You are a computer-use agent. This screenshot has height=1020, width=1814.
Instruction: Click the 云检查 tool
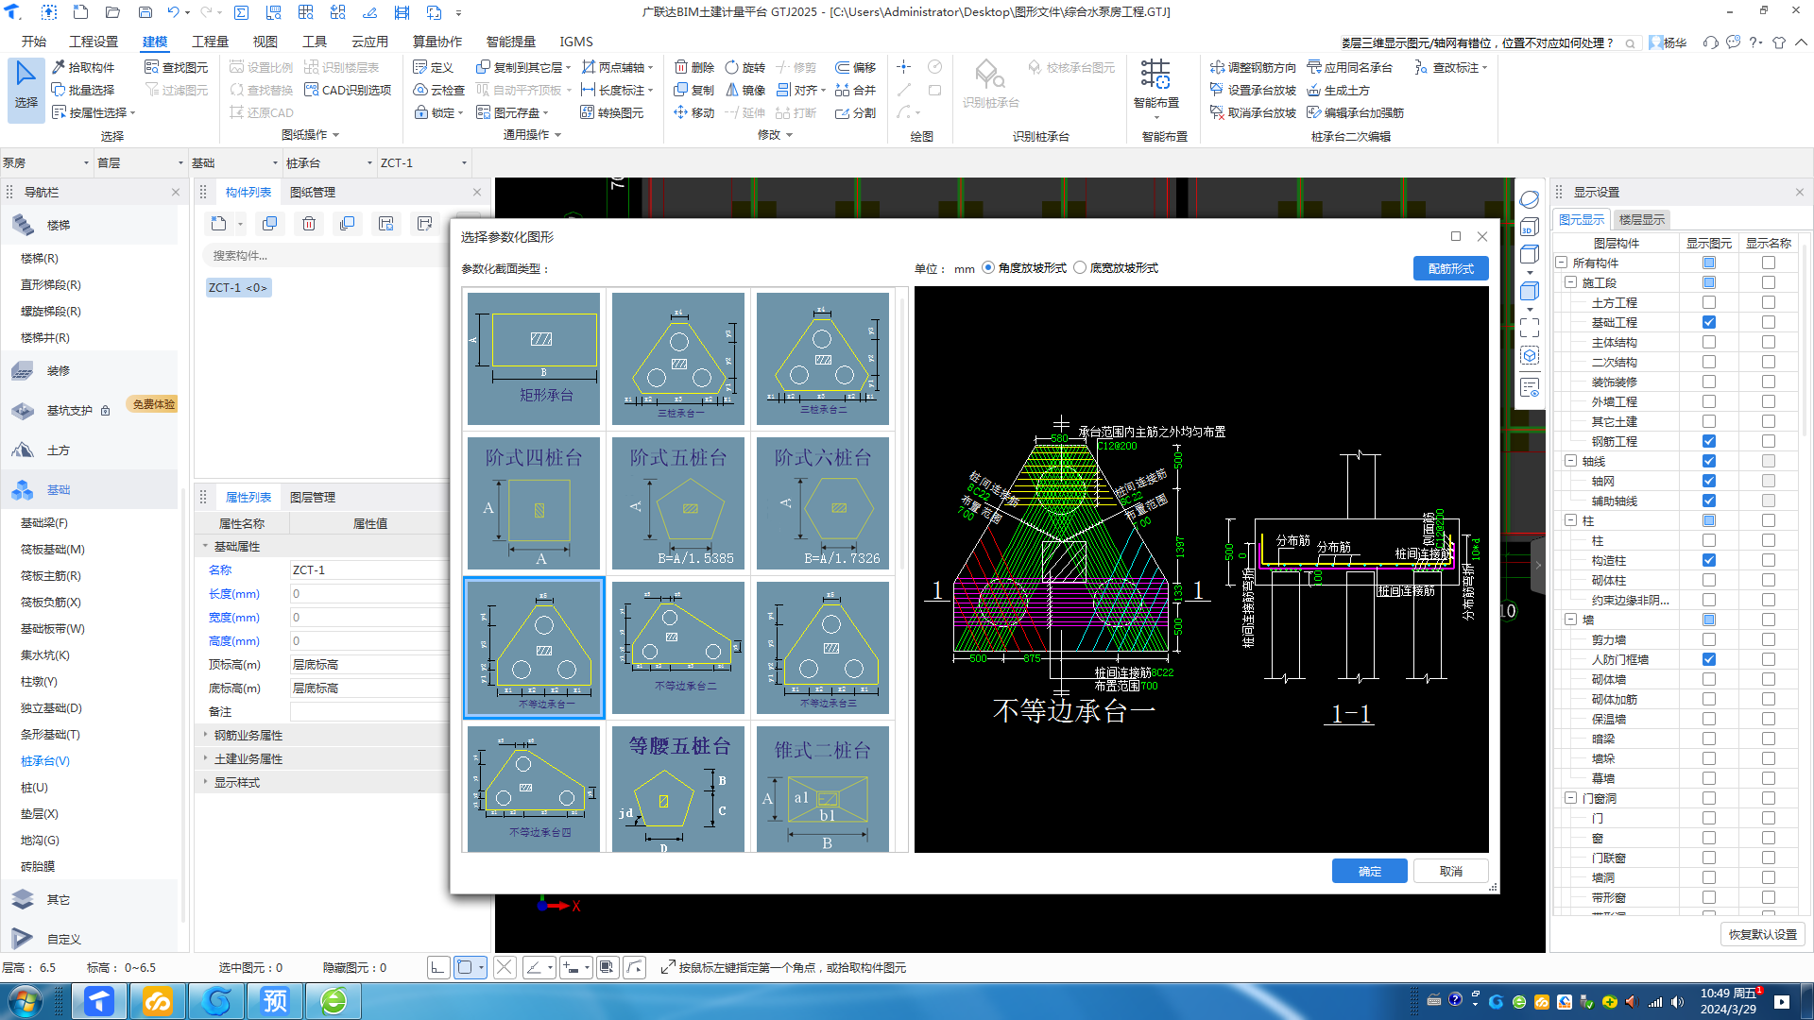439,90
